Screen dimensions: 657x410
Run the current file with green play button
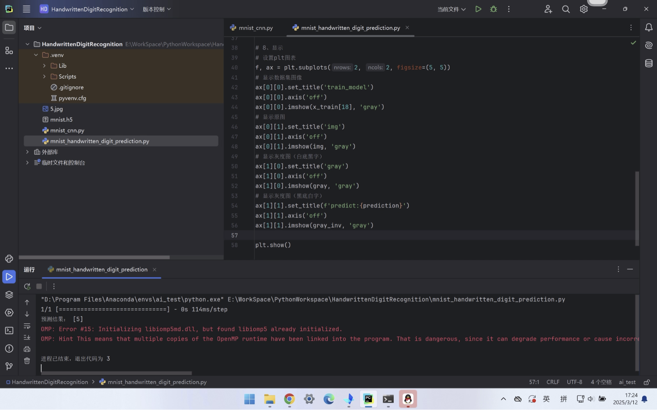478,9
